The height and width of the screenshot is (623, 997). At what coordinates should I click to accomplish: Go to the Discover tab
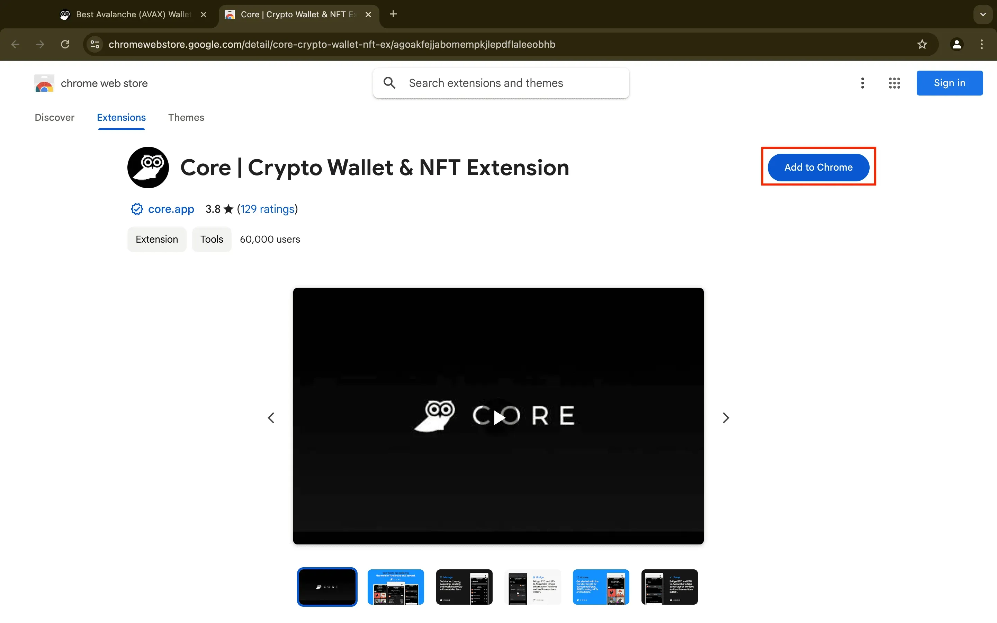(54, 118)
